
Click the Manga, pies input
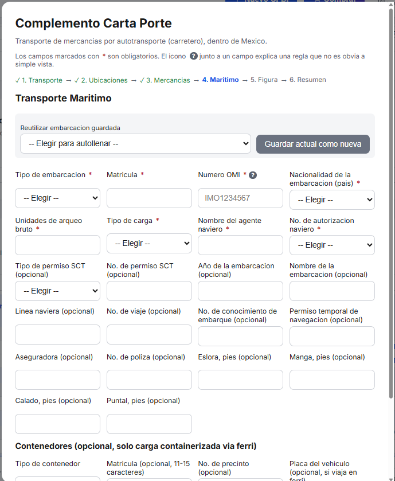(x=332, y=380)
